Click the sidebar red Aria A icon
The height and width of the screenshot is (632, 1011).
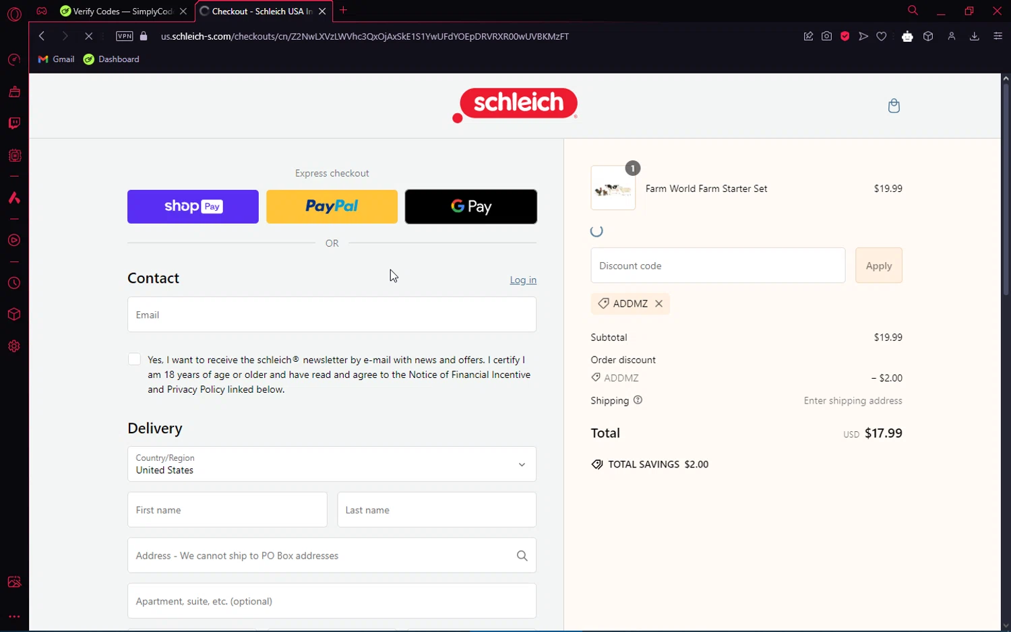14,198
